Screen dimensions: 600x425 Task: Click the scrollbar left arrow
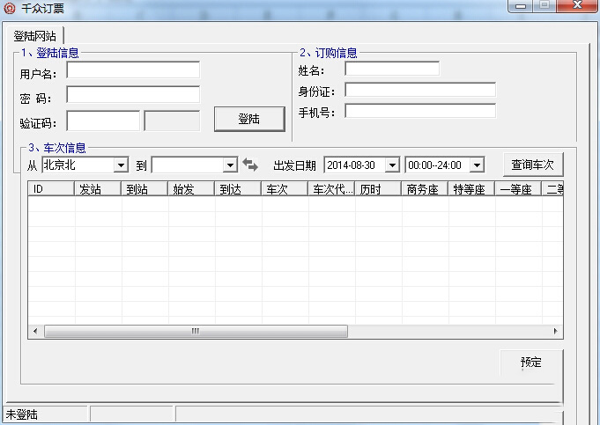click(35, 331)
